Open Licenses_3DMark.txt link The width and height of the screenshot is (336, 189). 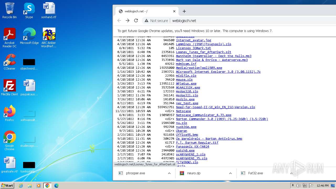coord(193,48)
